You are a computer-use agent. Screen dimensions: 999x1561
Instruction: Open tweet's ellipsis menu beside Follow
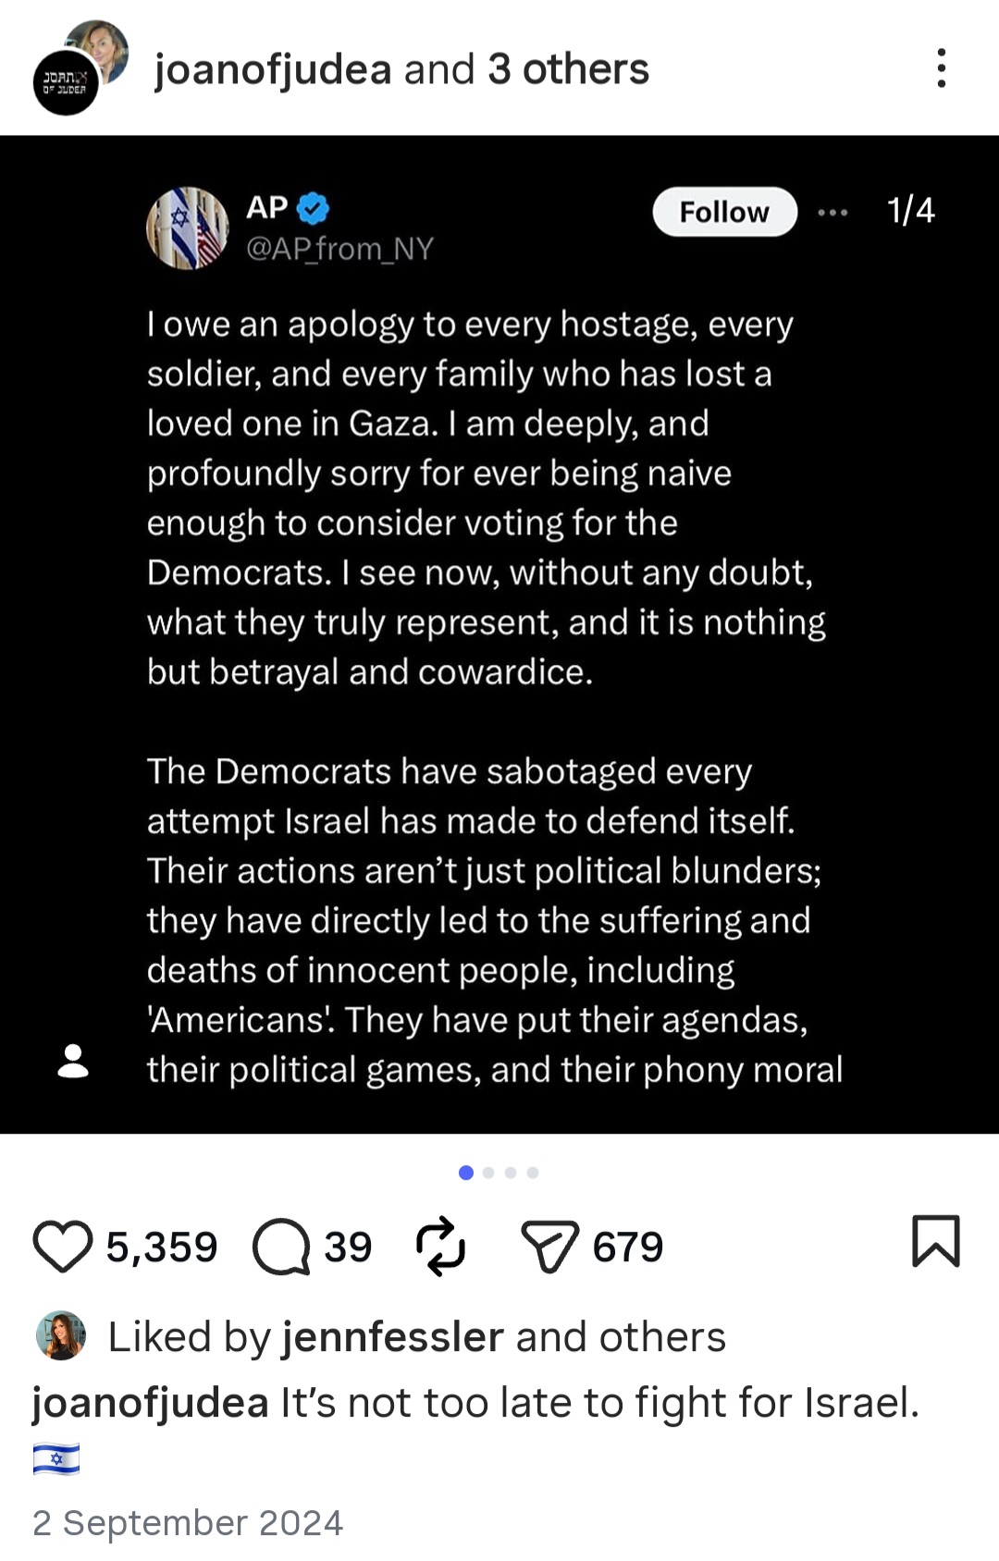832,213
